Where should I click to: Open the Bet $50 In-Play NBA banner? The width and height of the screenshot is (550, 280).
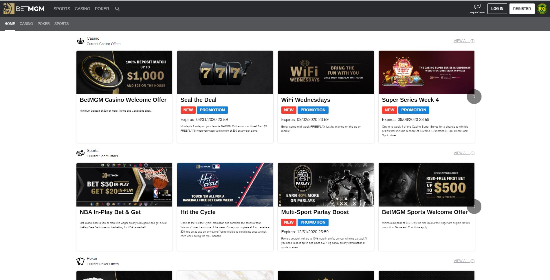tap(124, 185)
